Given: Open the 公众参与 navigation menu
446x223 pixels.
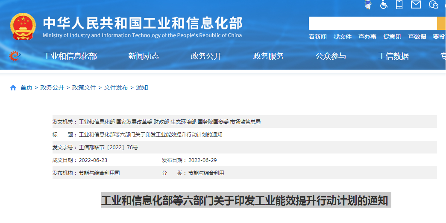Looking at the screenshot, I should tap(331, 56).
